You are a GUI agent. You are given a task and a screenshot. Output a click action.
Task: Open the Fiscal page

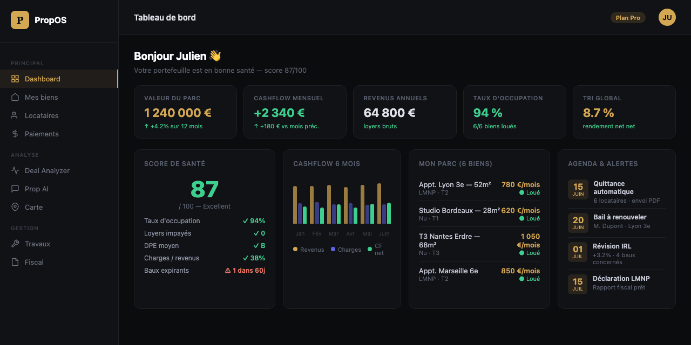point(59,262)
